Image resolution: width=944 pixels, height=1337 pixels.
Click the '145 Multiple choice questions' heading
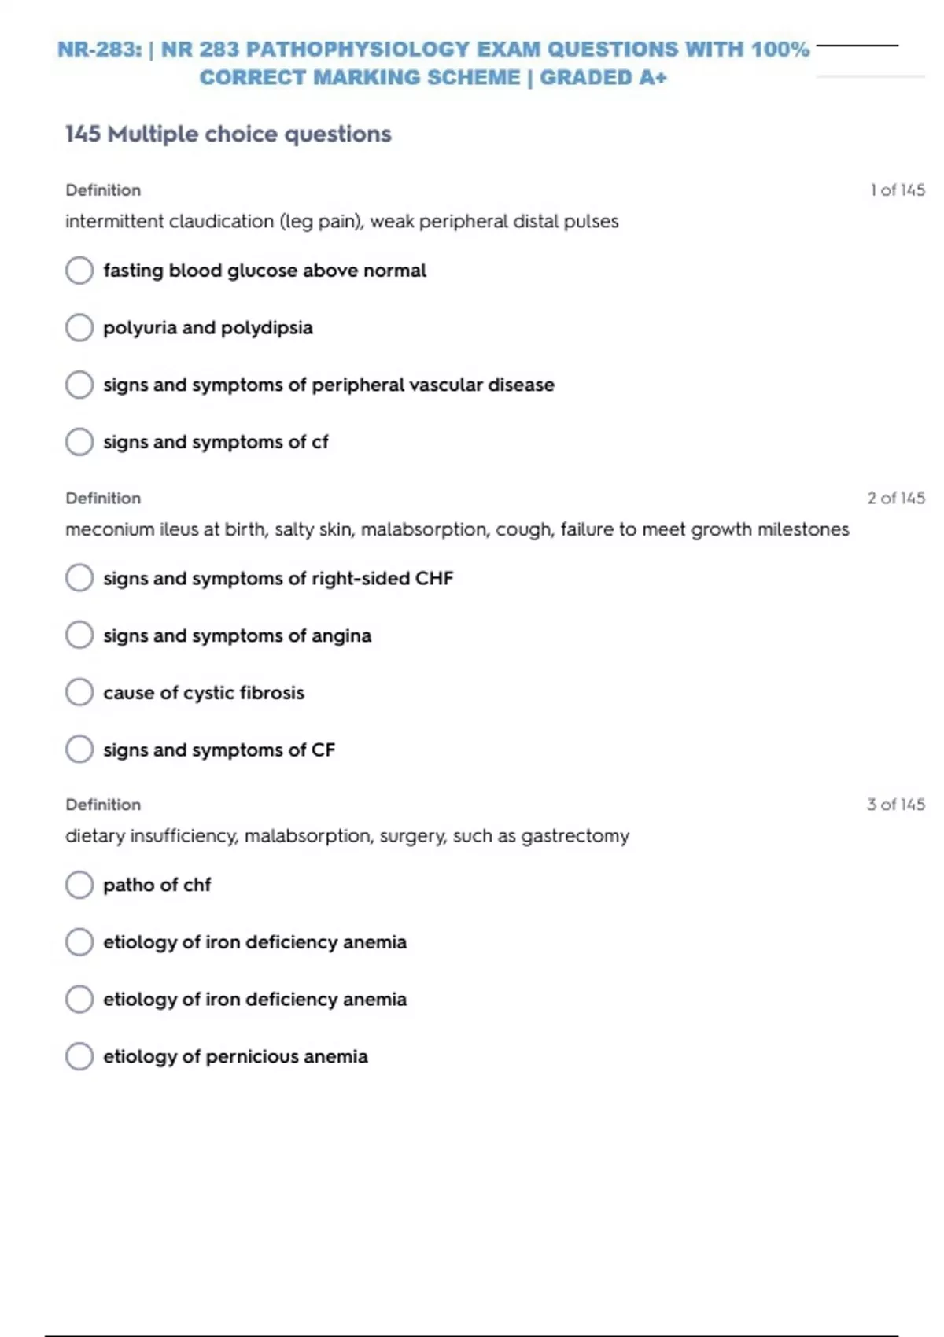click(x=228, y=134)
